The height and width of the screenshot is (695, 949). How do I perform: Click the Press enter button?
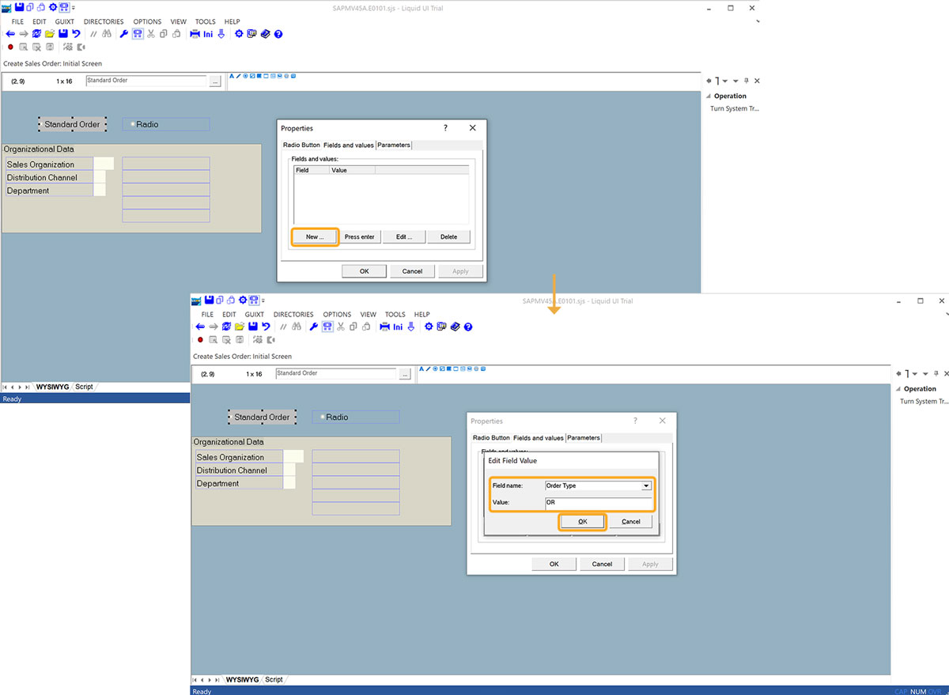pyautogui.click(x=360, y=236)
